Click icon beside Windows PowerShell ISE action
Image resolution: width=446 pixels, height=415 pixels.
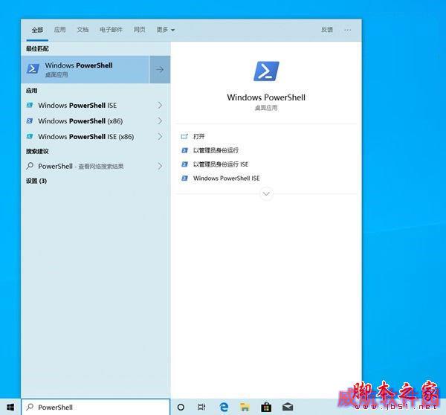point(184,178)
